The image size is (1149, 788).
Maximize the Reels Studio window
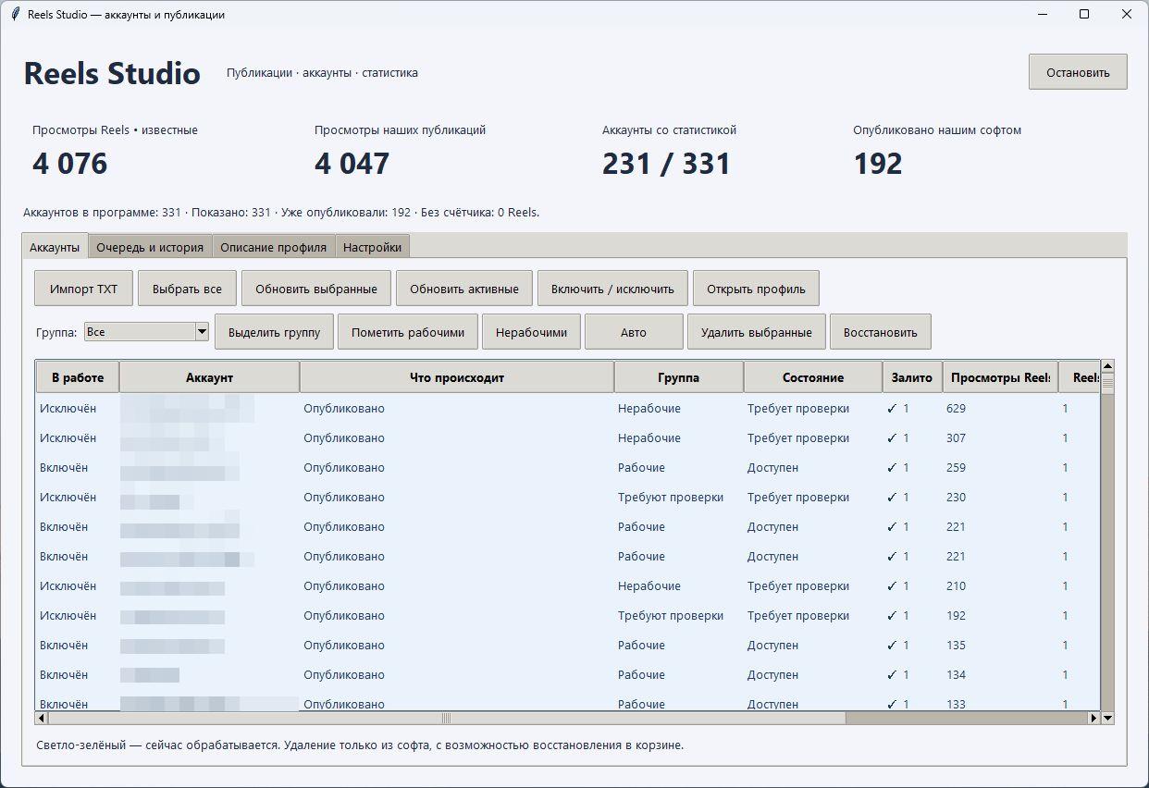click(1084, 14)
